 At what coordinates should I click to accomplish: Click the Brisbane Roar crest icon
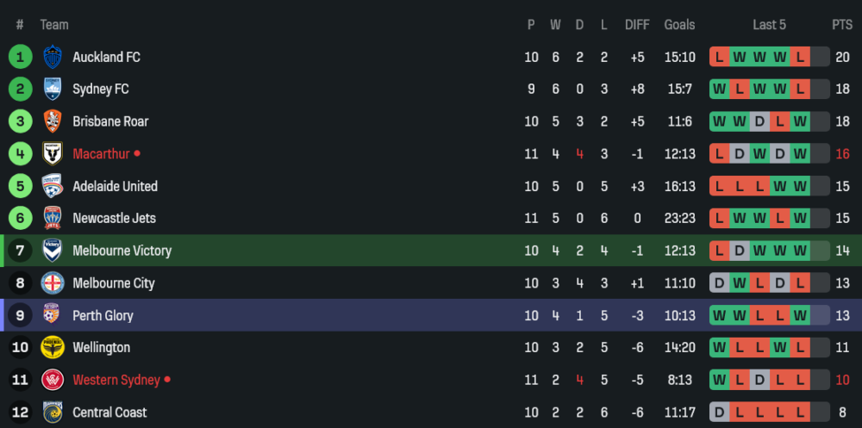click(x=53, y=121)
